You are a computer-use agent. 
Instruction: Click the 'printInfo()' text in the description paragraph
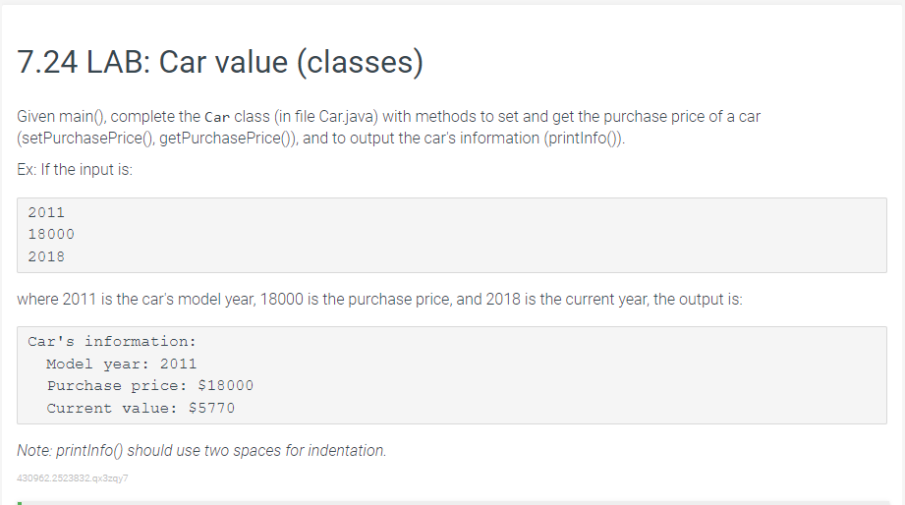point(583,139)
